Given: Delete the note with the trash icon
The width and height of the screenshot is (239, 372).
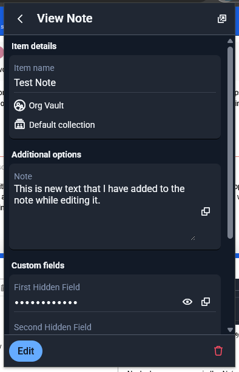Looking at the screenshot, I should [x=218, y=351].
